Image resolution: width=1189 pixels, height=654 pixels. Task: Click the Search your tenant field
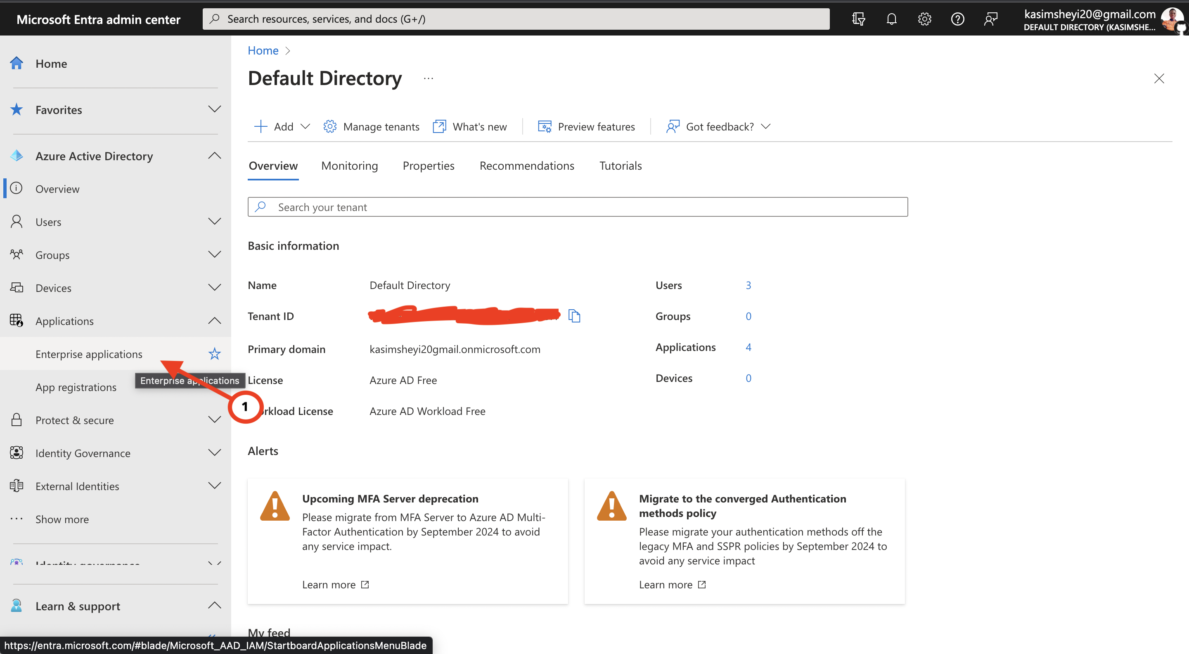pos(577,207)
